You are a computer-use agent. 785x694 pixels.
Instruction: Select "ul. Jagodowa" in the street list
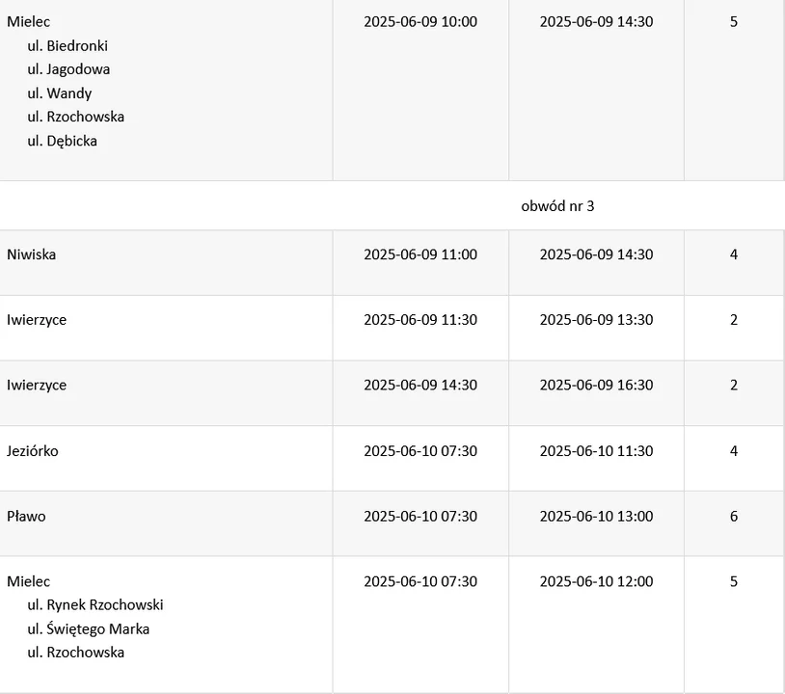[68, 69]
